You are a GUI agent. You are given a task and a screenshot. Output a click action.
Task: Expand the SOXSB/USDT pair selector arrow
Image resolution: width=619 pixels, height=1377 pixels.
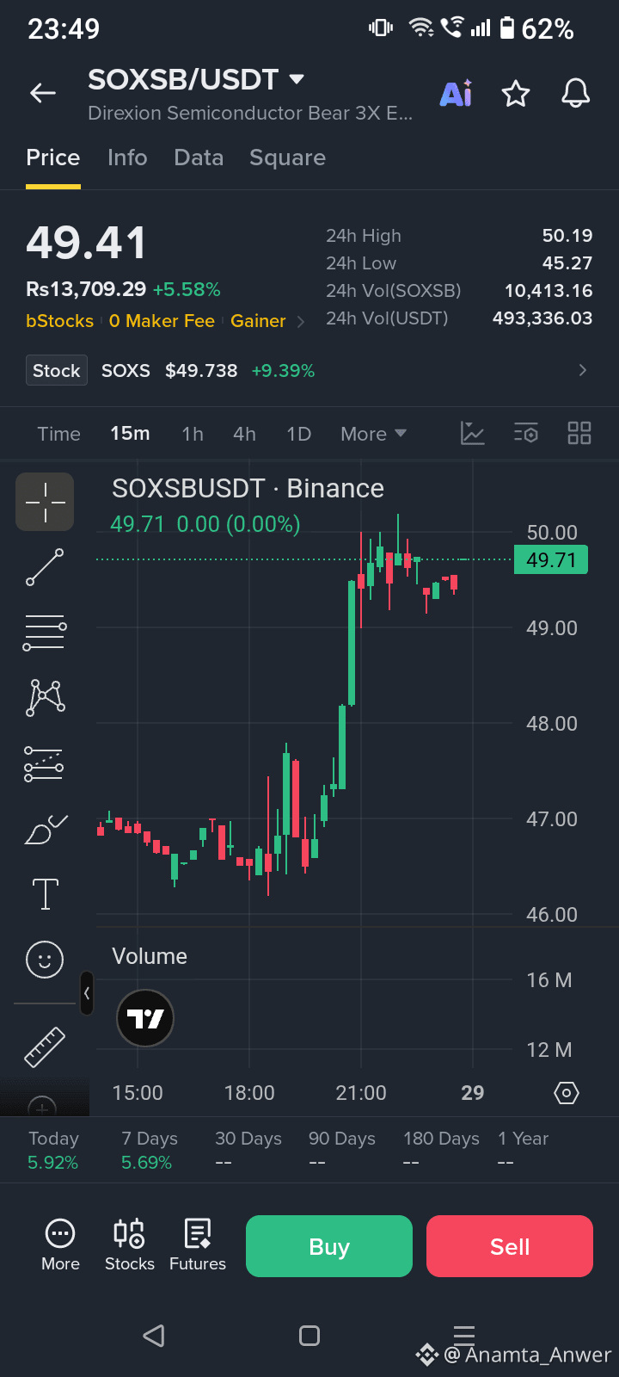(x=297, y=79)
